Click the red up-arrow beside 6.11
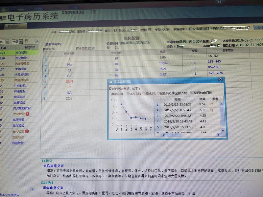Screen dimensions: 263x197 tap(212, 110)
